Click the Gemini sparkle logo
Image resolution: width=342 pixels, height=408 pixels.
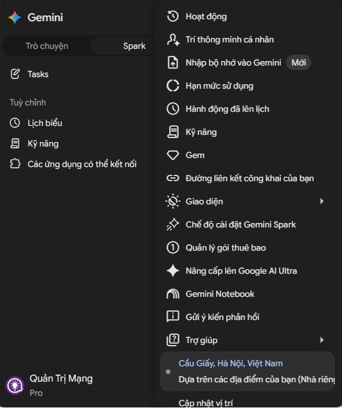pos(15,17)
